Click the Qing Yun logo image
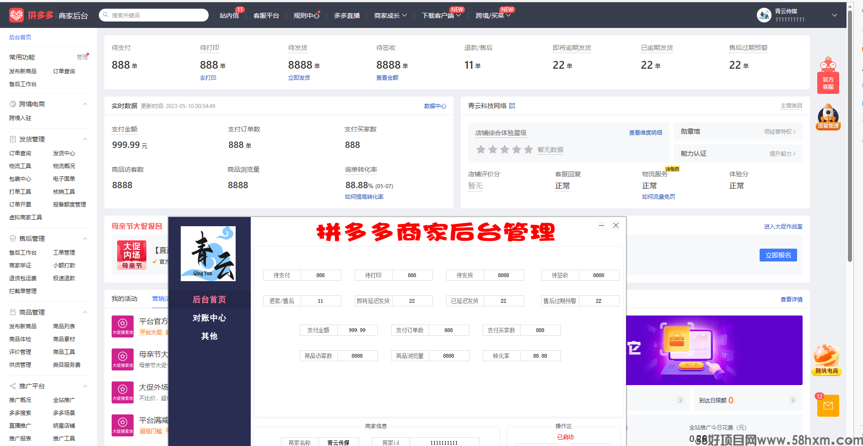The image size is (863, 446). click(x=208, y=254)
